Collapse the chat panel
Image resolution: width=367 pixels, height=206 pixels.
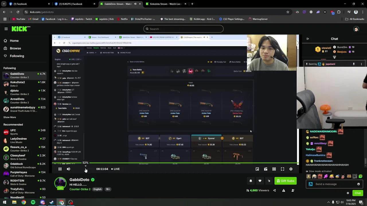[x=308, y=39]
